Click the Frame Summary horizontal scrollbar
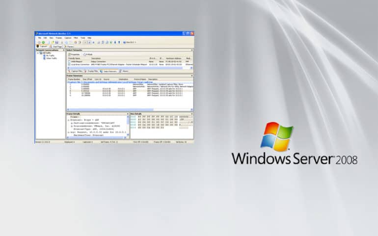This screenshot has width=378, height=236. [130, 109]
